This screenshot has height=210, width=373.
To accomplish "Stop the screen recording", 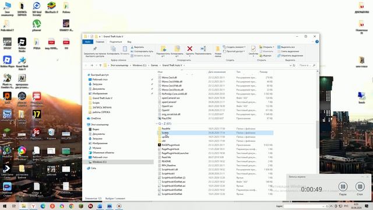I will (x=360, y=187).
